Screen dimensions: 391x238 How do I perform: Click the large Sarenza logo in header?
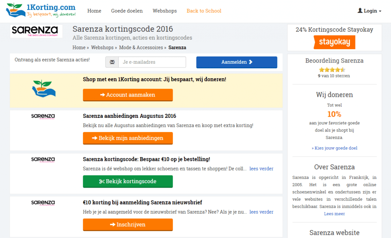click(36, 31)
